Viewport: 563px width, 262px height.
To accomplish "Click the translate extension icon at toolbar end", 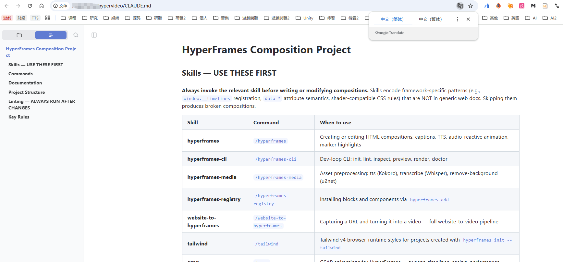I will click(x=557, y=6).
